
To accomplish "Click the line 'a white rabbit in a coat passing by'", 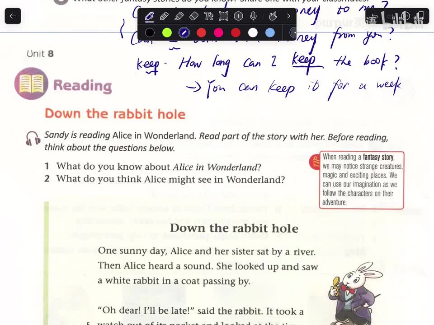I will [174, 281].
